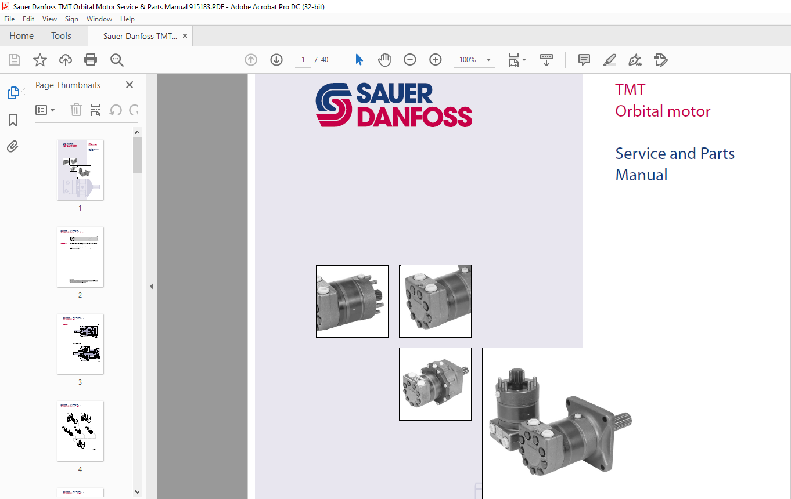Go to previous page arrow
The height and width of the screenshot is (499, 791).
pyautogui.click(x=251, y=60)
